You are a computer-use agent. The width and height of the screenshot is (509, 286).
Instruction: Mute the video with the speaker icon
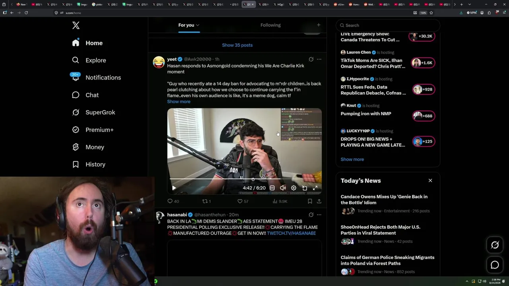283,188
